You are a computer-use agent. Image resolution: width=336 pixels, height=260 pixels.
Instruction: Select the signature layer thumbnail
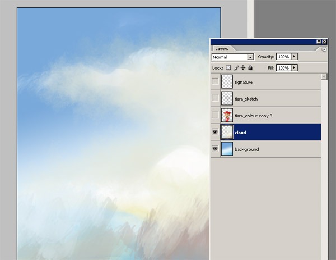tap(227, 81)
